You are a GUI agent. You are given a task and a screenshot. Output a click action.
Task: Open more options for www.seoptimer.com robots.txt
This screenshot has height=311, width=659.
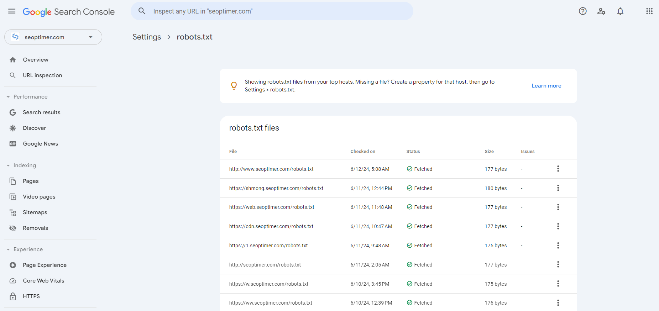point(558,169)
